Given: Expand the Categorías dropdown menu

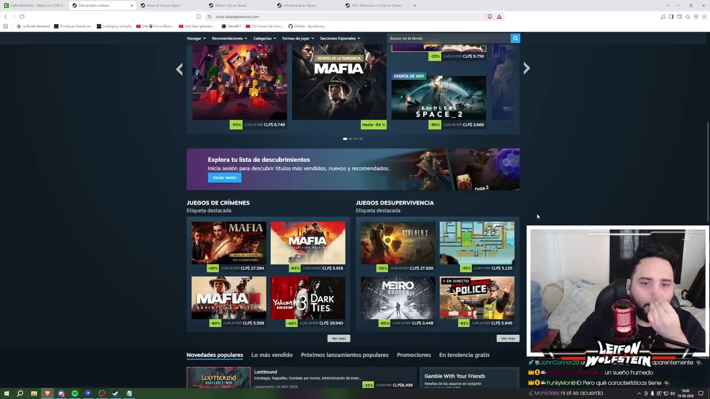Looking at the screenshot, I should pos(265,38).
